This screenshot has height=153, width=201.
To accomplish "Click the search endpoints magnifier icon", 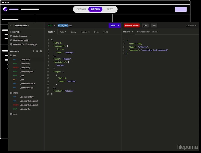I will pyautogui.click(x=37, y=51).
